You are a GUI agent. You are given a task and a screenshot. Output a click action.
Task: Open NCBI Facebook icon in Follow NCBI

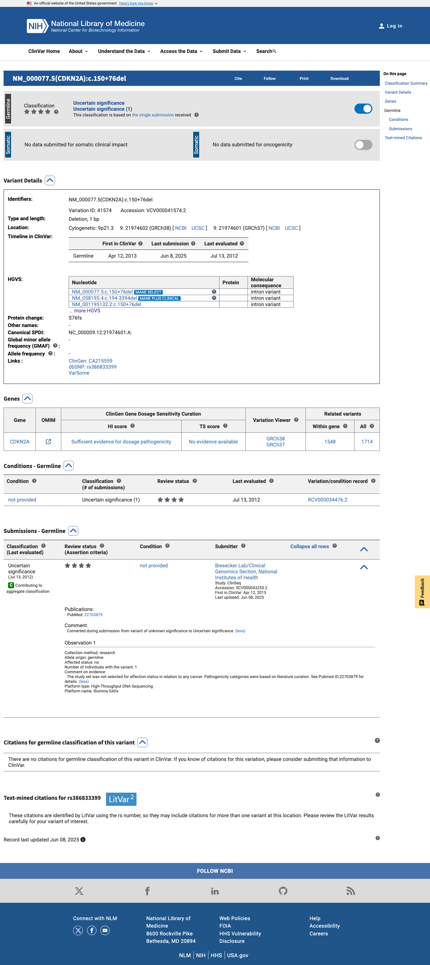[147, 891]
